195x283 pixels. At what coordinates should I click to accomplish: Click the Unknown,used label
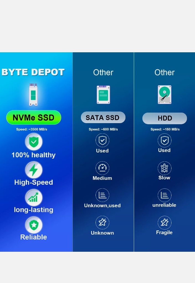click(x=102, y=206)
